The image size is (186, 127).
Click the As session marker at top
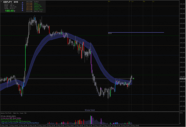click(109, 1)
